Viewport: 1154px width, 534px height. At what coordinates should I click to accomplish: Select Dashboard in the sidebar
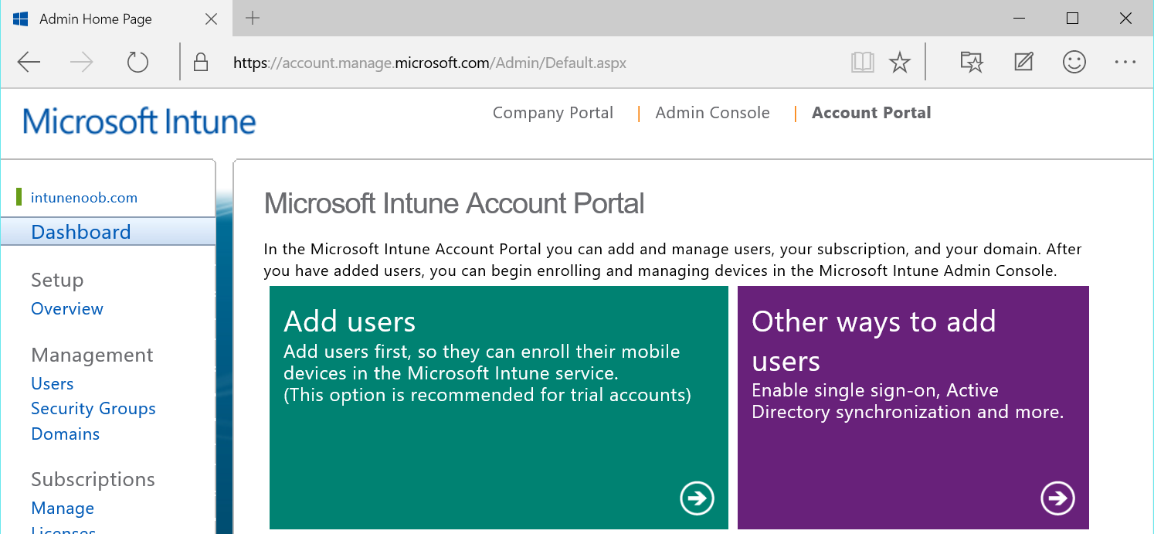point(107,232)
